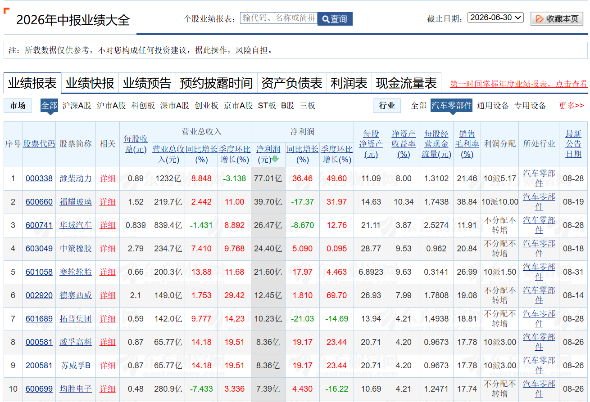590x402 pixels.
Task: Open 德赛西威 stock name link
Action: (76, 295)
